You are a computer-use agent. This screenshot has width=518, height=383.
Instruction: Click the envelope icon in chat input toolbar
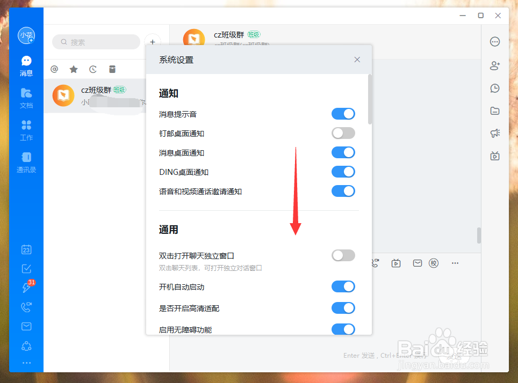(418, 263)
